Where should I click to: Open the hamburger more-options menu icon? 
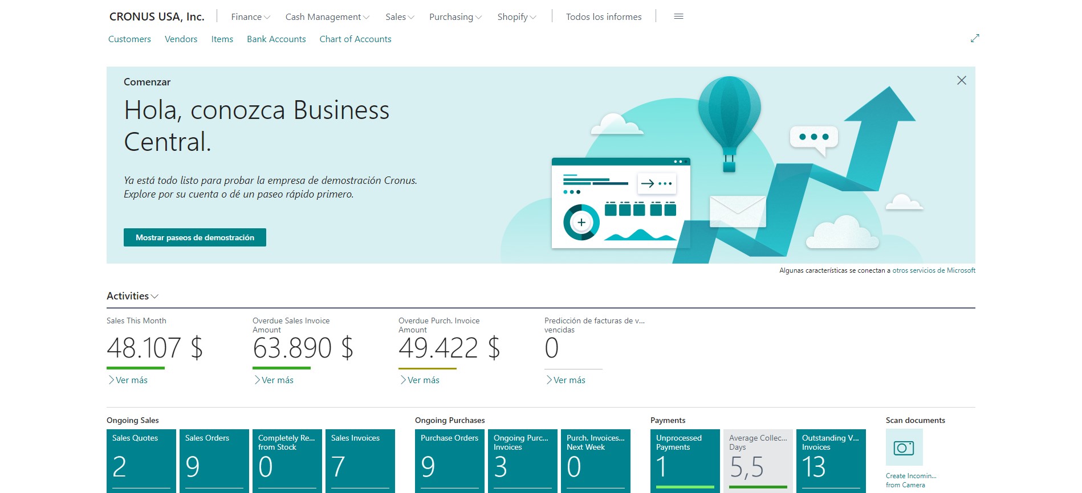(678, 17)
